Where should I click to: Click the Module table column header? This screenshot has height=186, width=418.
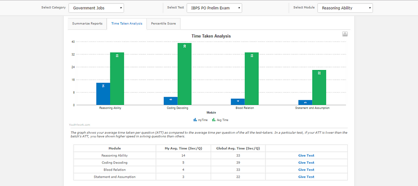pos(115,148)
